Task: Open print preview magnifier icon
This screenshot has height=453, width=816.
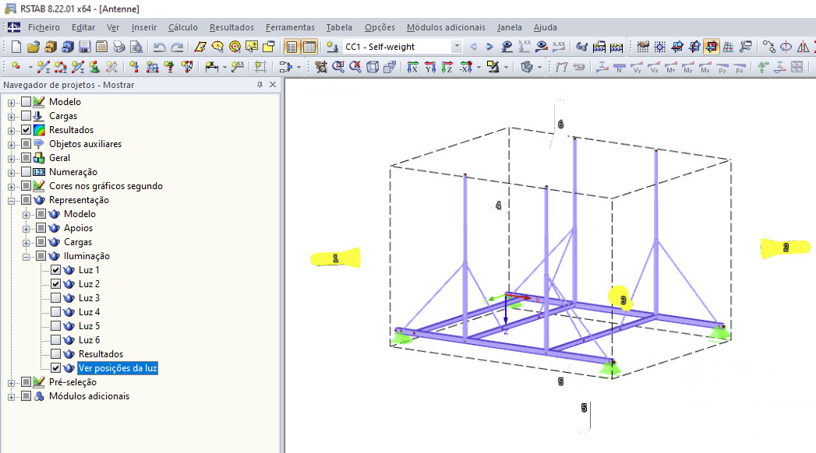Action: tap(136, 47)
